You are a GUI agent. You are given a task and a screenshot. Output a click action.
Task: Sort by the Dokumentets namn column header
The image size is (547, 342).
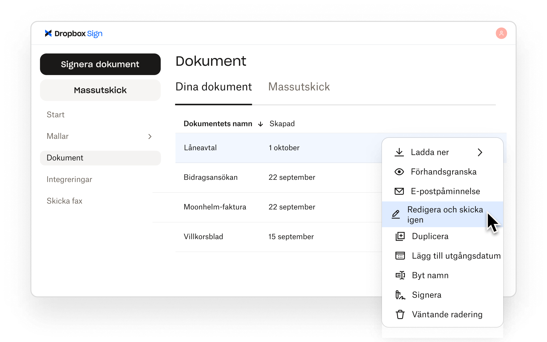pos(218,124)
